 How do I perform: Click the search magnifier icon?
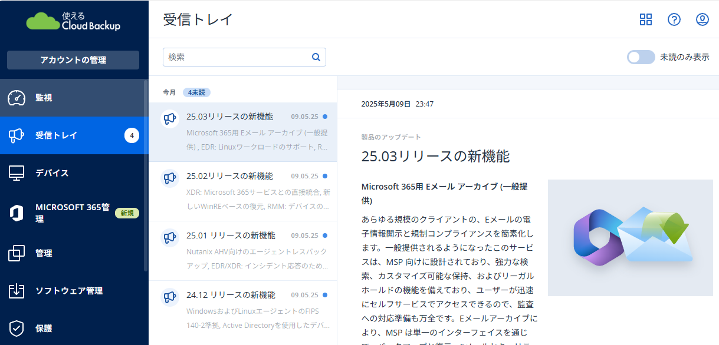click(316, 57)
